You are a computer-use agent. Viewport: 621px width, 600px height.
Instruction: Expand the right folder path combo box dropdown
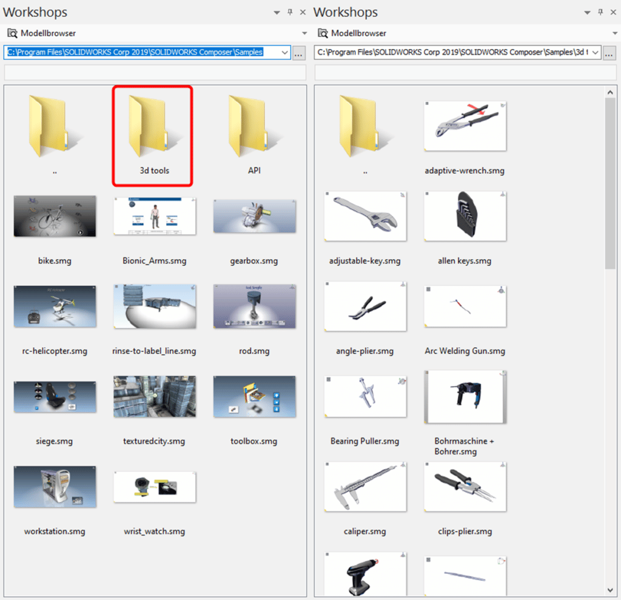click(595, 52)
